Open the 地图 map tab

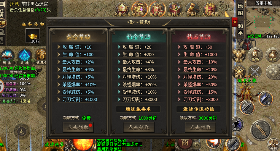tap(240, 9)
